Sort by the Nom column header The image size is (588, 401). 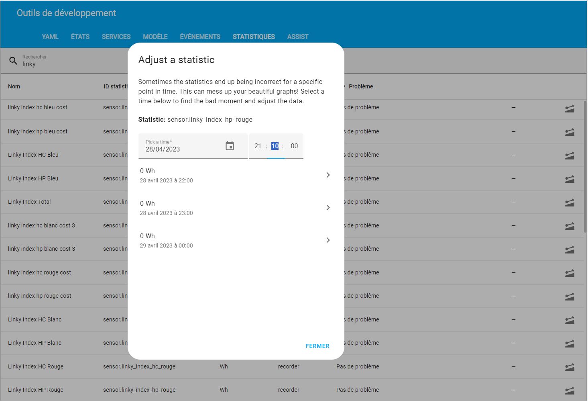(x=14, y=86)
